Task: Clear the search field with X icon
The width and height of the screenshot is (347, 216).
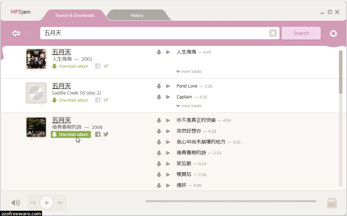Action: point(273,33)
